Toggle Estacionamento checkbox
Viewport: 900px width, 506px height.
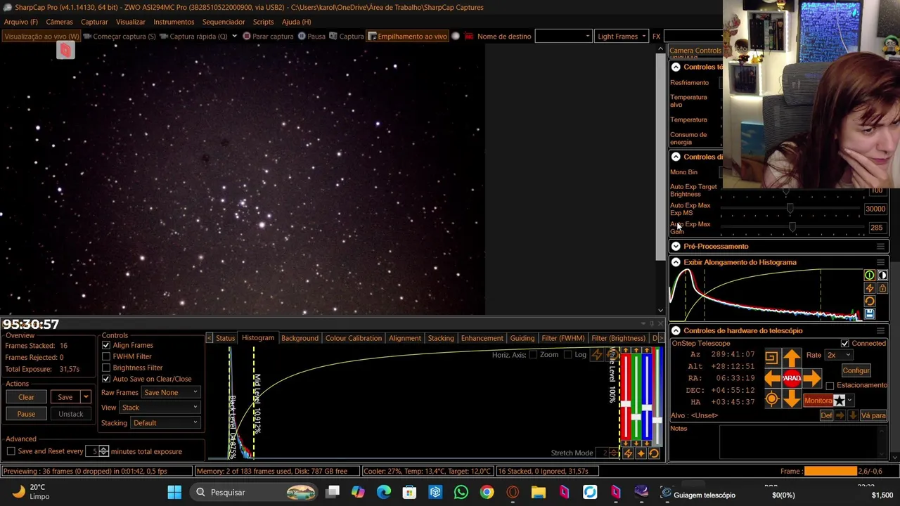(830, 386)
